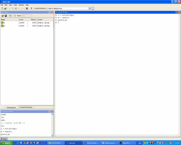
Task: Switch to Total Commander in taskbar
Action: pos(91,143)
